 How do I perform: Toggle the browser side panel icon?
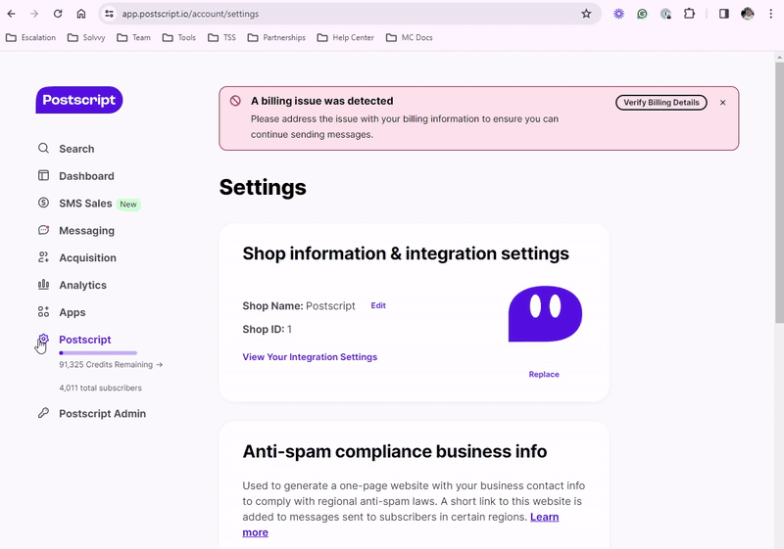723,14
